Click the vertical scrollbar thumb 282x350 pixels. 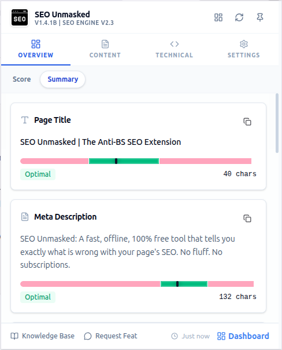(277, 123)
